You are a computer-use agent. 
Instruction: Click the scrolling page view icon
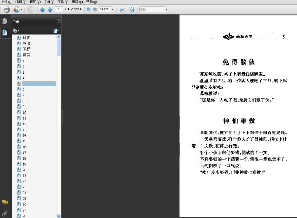122,10
